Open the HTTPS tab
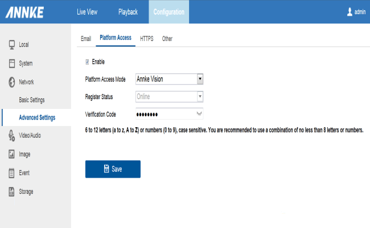370x228 pixels. 146,39
